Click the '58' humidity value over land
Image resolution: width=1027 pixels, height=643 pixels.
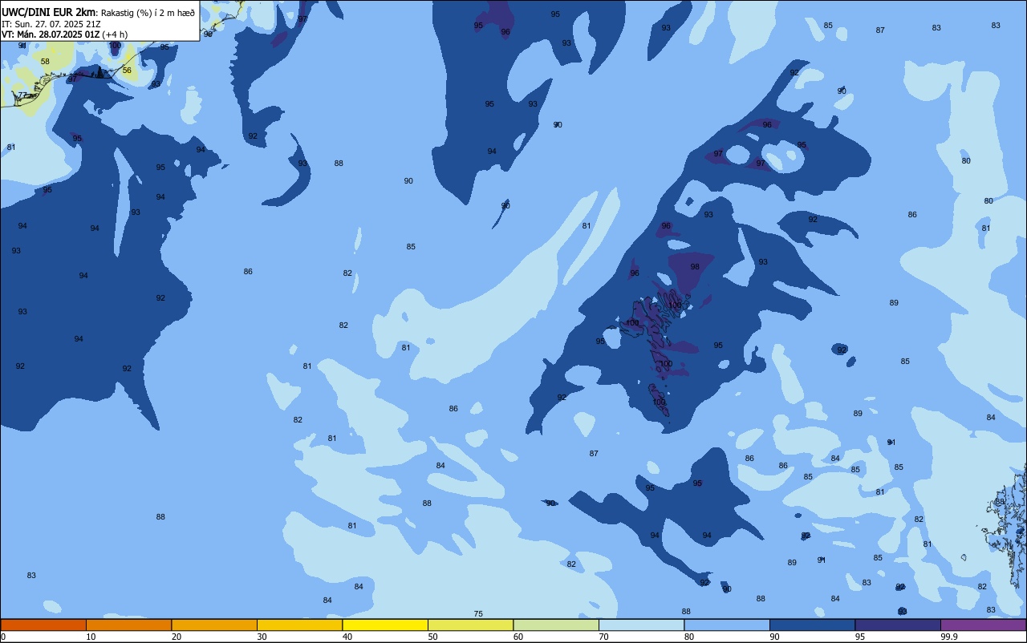point(45,62)
